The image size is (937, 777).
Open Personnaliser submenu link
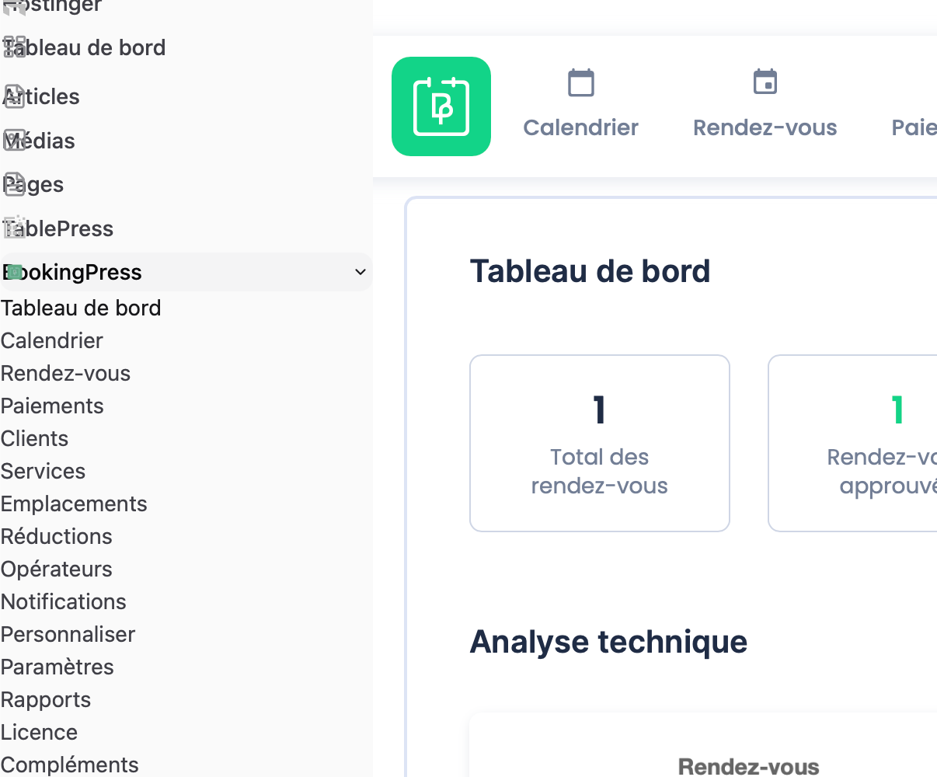pos(68,634)
